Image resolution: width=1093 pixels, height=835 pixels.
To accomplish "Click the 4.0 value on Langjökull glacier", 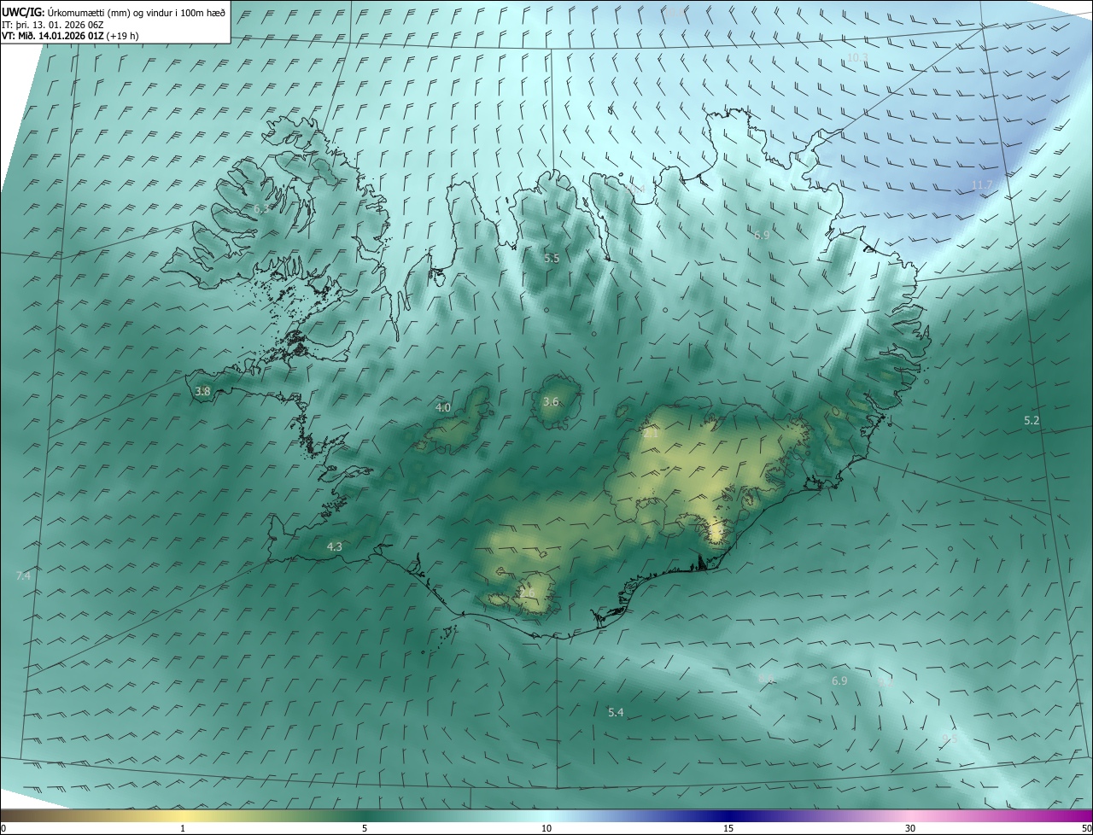I will click(443, 407).
